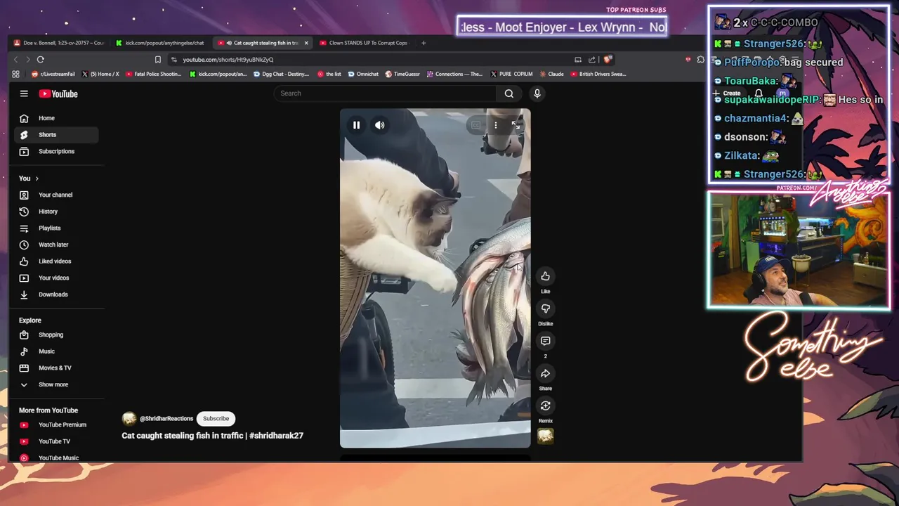Go back in browser history

15,60
